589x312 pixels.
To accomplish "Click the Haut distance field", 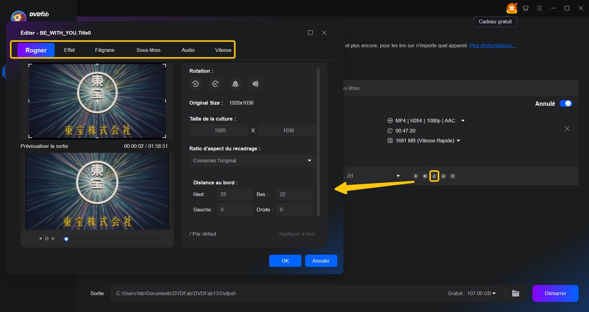I will tap(235, 194).
